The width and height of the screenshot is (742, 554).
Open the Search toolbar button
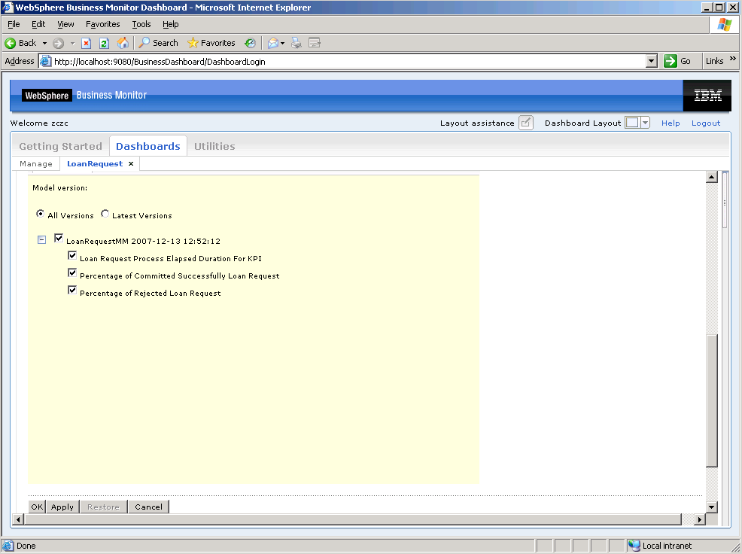pyautogui.click(x=159, y=43)
